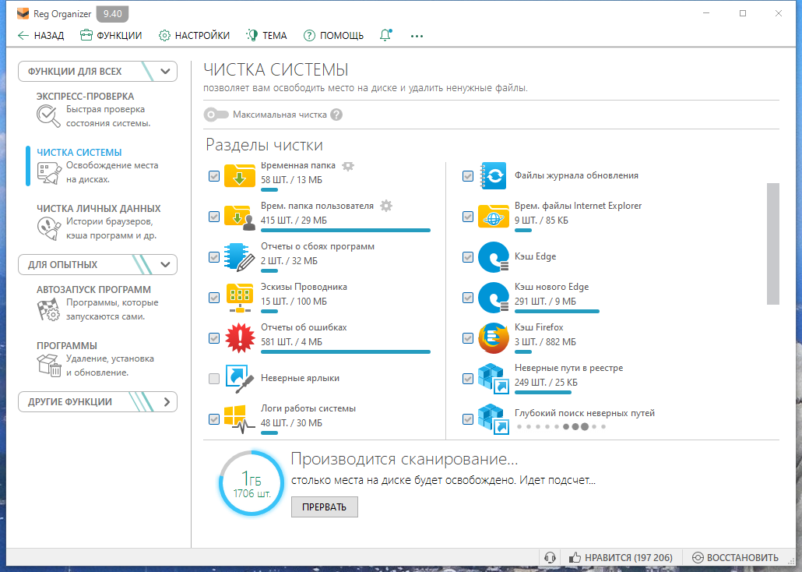This screenshot has width=802, height=572.
Task: Open the Тема menu
Action: click(266, 35)
